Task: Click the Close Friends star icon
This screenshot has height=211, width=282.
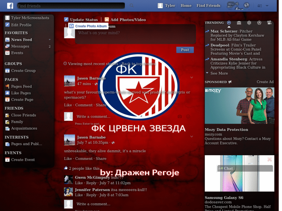Action: pyautogui.click(x=7, y=115)
